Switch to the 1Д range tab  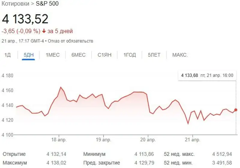click(8, 55)
